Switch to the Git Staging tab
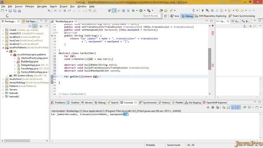This screenshot has height=148, width=263. (x=193, y=102)
